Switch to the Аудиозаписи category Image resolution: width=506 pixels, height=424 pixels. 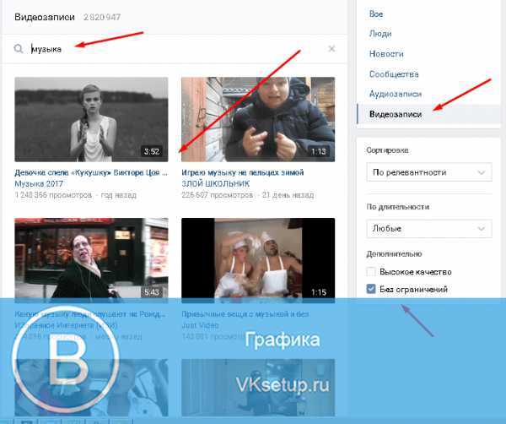pyautogui.click(x=396, y=94)
